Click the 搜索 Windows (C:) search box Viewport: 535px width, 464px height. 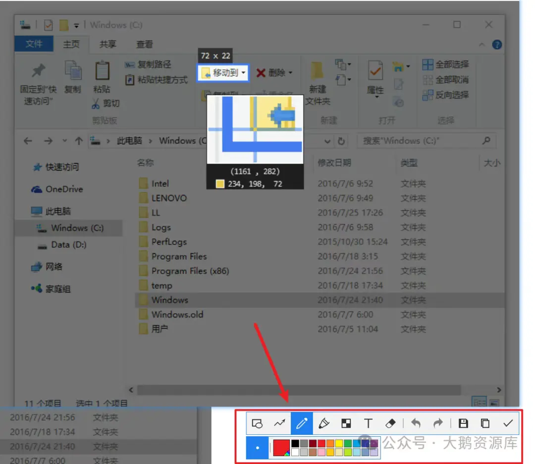[x=426, y=141]
